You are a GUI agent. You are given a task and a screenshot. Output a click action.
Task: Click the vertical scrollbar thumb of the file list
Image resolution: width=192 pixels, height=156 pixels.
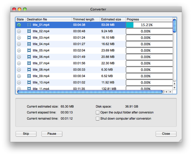[x=175, y=26]
